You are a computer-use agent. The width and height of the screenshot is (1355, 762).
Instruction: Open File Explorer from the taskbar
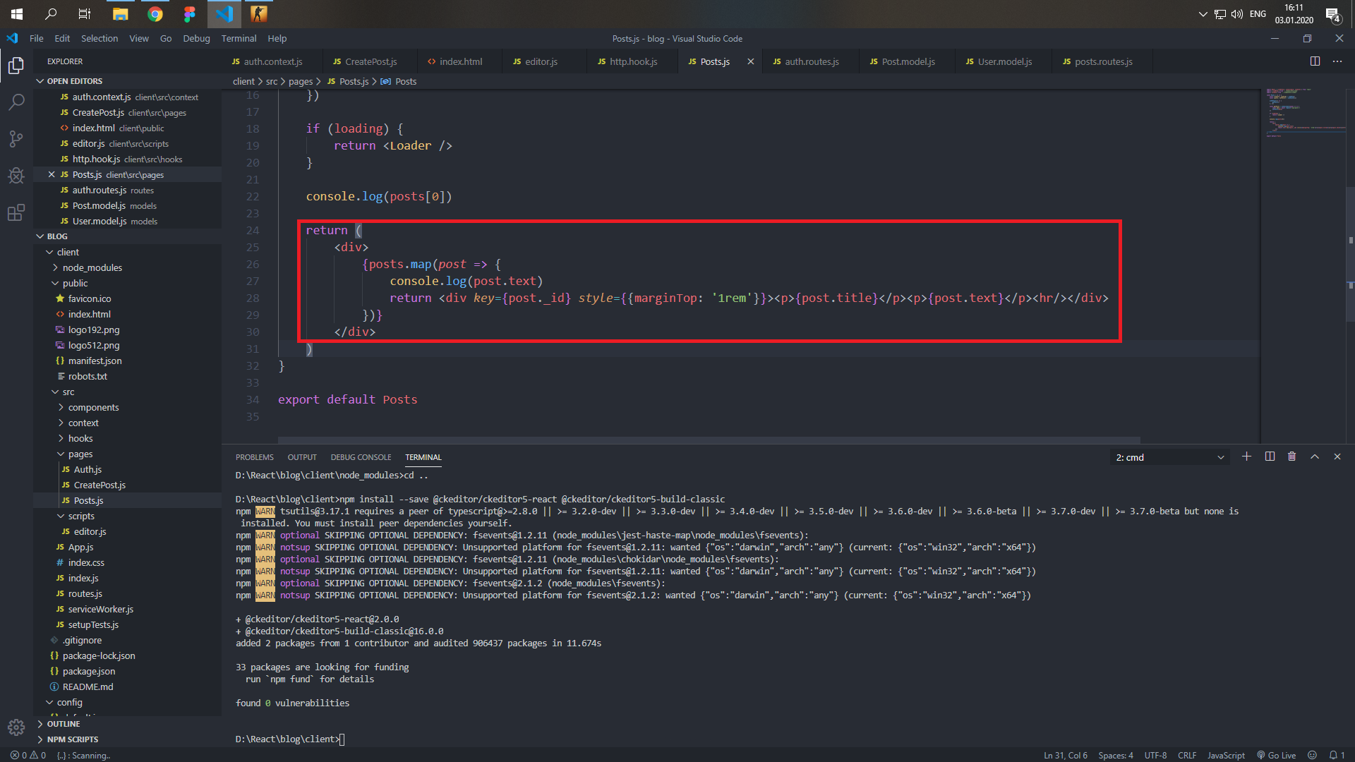[121, 14]
